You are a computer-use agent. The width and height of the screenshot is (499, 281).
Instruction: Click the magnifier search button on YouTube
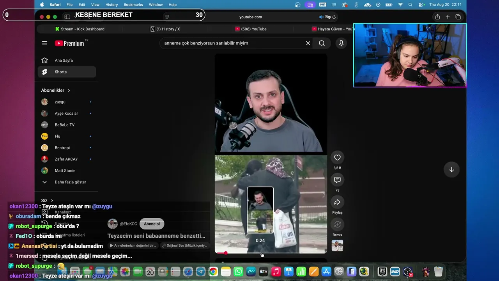(322, 43)
